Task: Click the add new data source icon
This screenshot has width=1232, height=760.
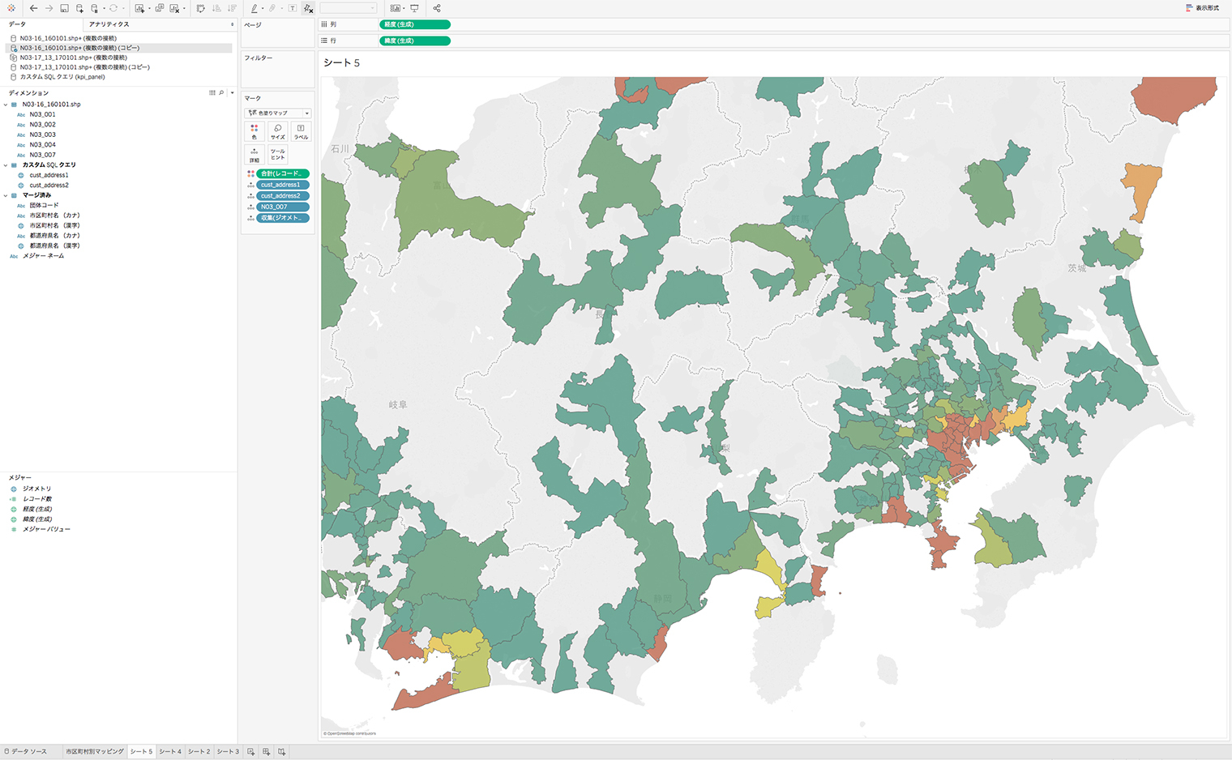Action: click(x=79, y=8)
